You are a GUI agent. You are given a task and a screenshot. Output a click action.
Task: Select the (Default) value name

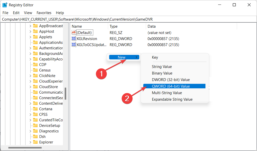85,33
